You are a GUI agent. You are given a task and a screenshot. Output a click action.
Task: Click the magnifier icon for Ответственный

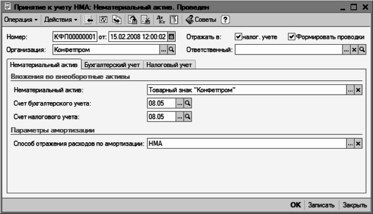point(362,50)
